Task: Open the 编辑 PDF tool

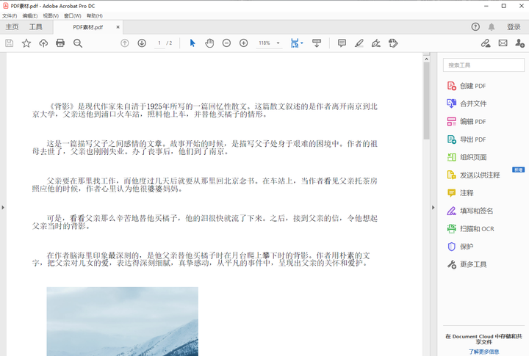Action: 467,122
